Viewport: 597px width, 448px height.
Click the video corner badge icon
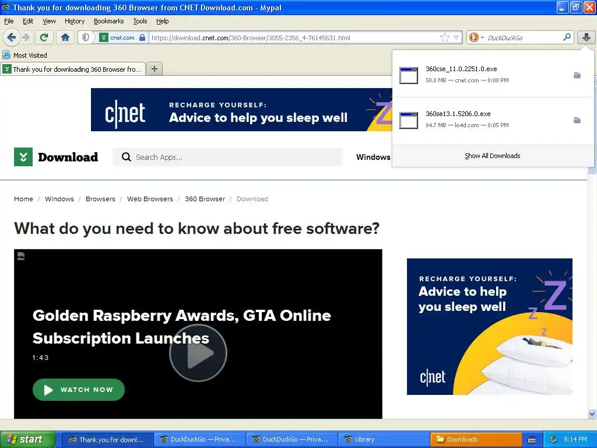pos(21,256)
